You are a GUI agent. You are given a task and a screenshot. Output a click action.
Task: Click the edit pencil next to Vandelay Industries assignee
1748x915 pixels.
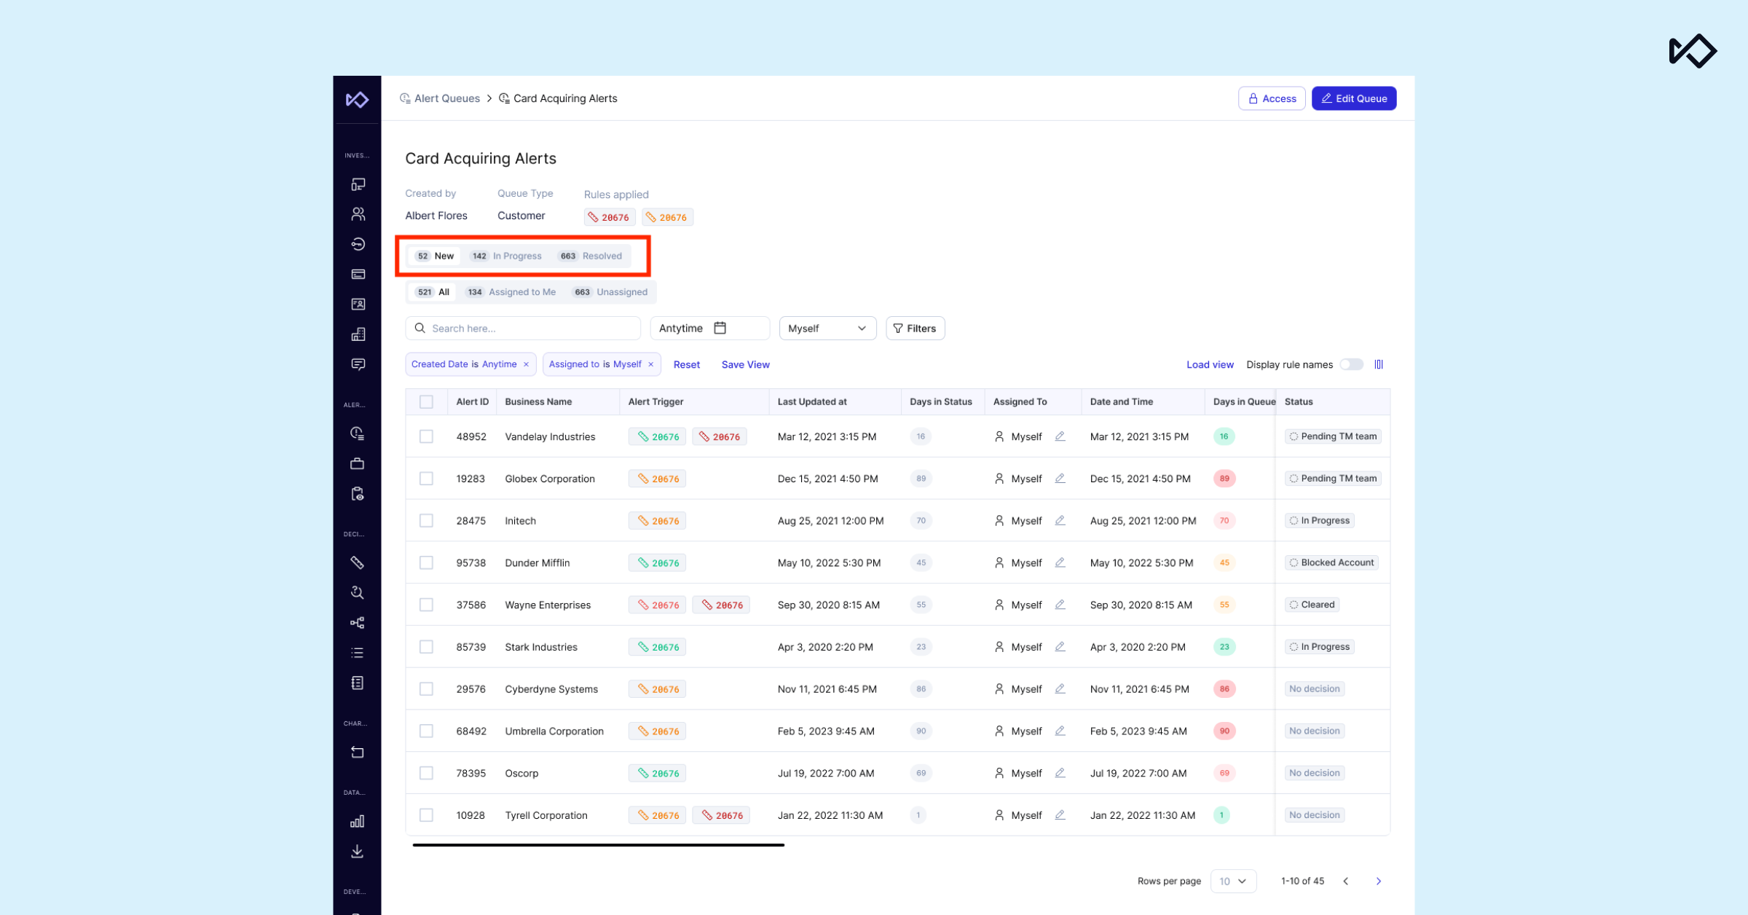pos(1060,436)
